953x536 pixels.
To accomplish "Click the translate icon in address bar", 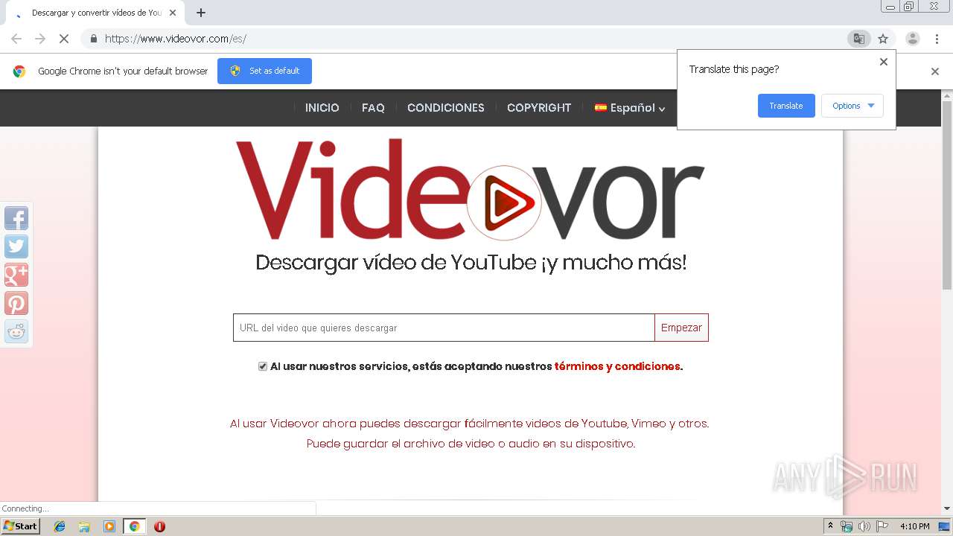I will (x=859, y=39).
